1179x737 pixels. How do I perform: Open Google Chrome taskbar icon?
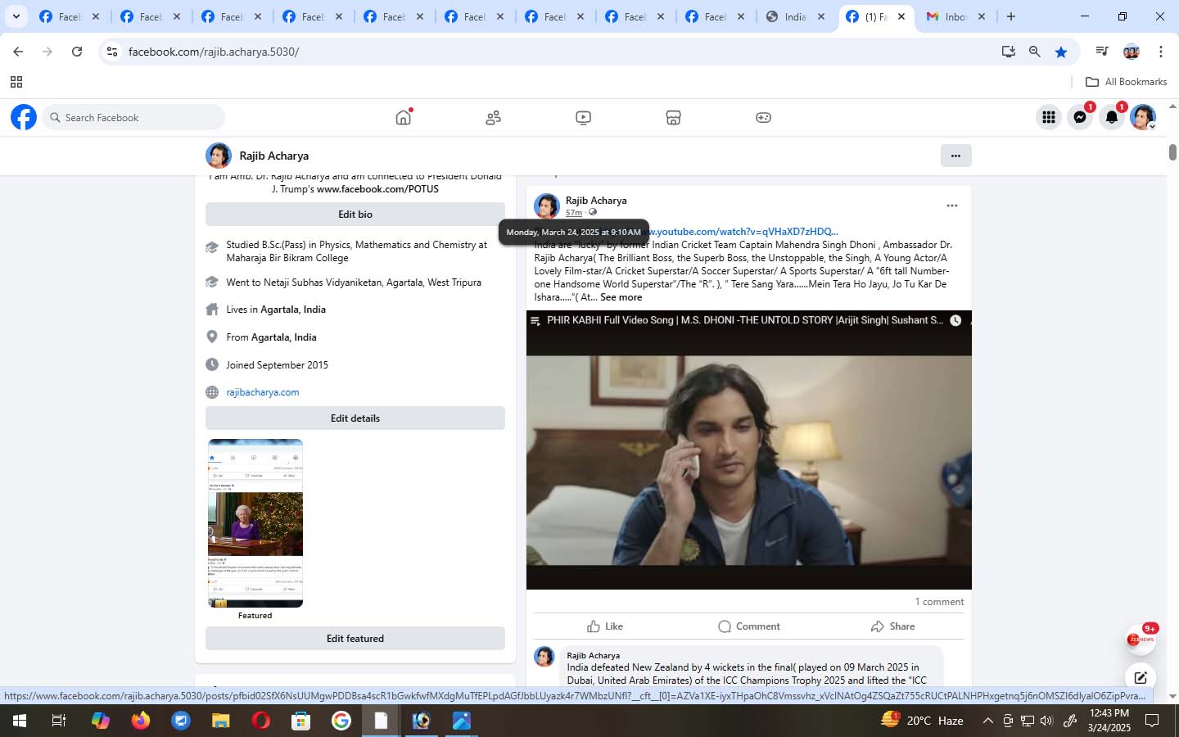click(341, 721)
